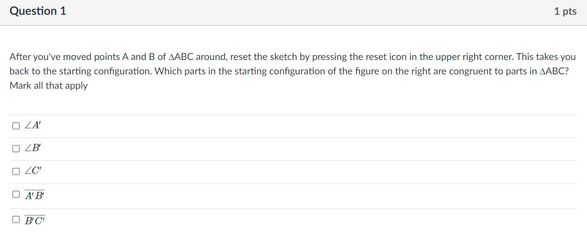The image size is (587, 245).
Task: Click 'upper right corner' in the question text
Action: [x=474, y=57]
